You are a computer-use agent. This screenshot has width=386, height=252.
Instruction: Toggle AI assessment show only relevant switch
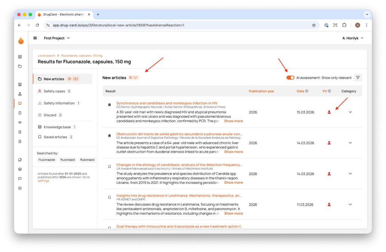(290, 78)
